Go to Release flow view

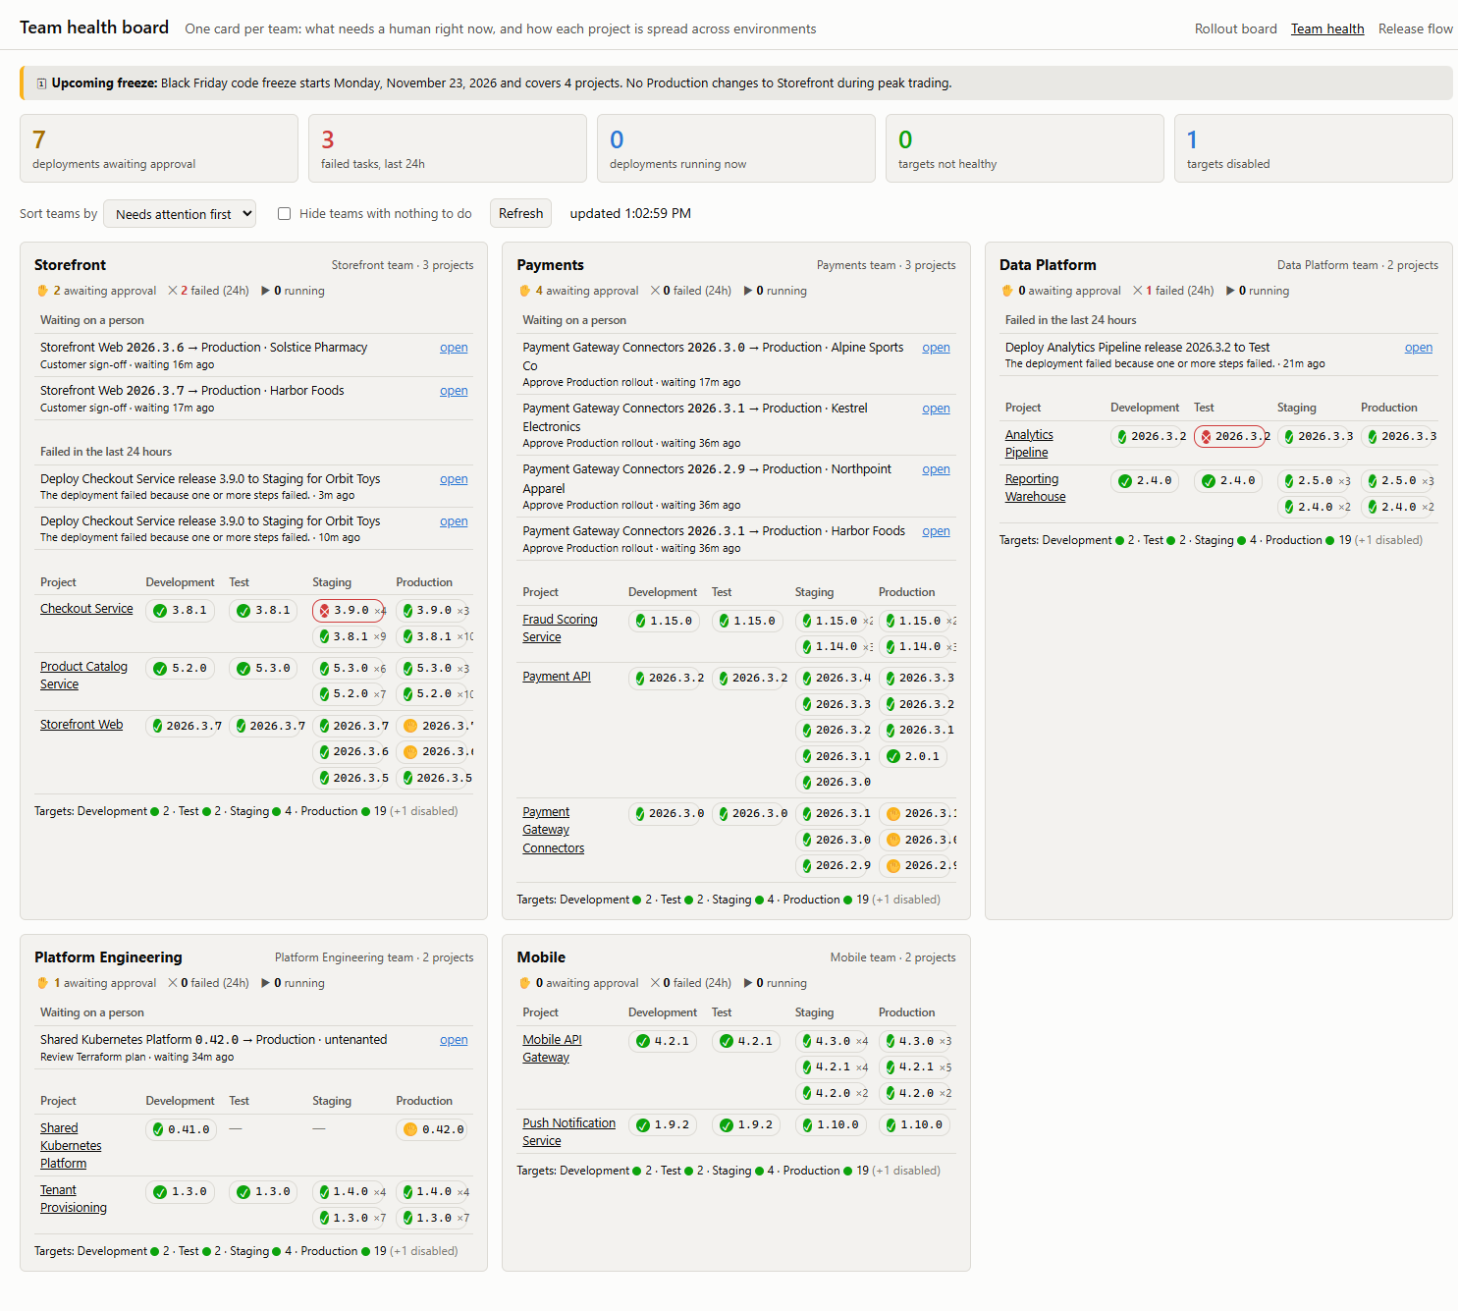pyautogui.click(x=1415, y=28)
